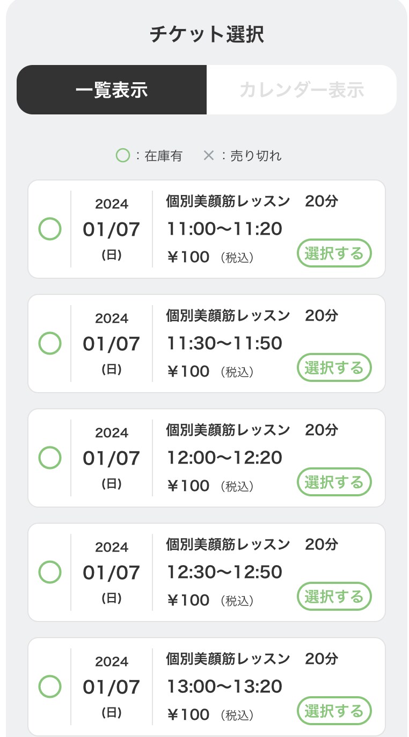409x737 pixels.
Task: Click the 個別美顔筋レッスン title of the 12:30 ticket
Action: (228, 544)
